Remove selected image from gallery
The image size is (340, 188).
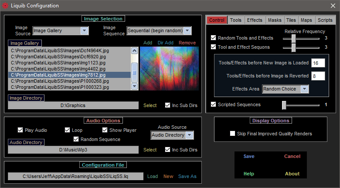click(x=187, y=43)
